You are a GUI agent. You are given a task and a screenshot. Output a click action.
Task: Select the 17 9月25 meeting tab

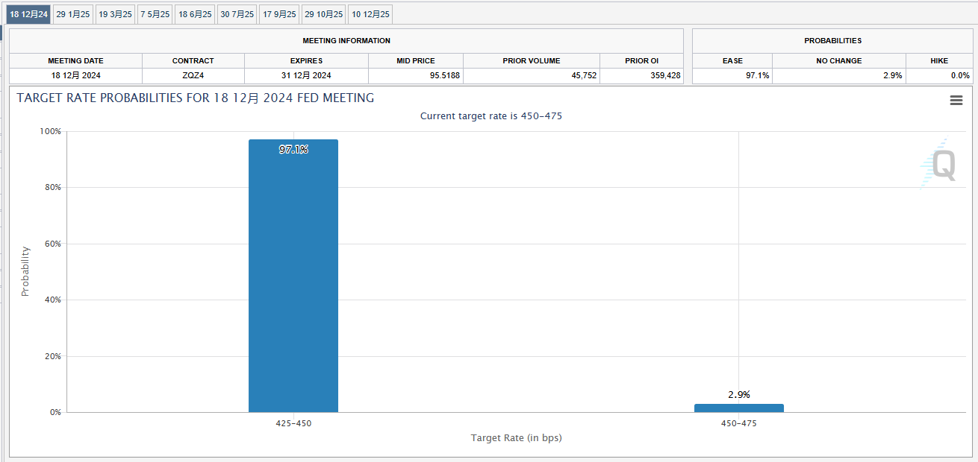coord(279,14)
